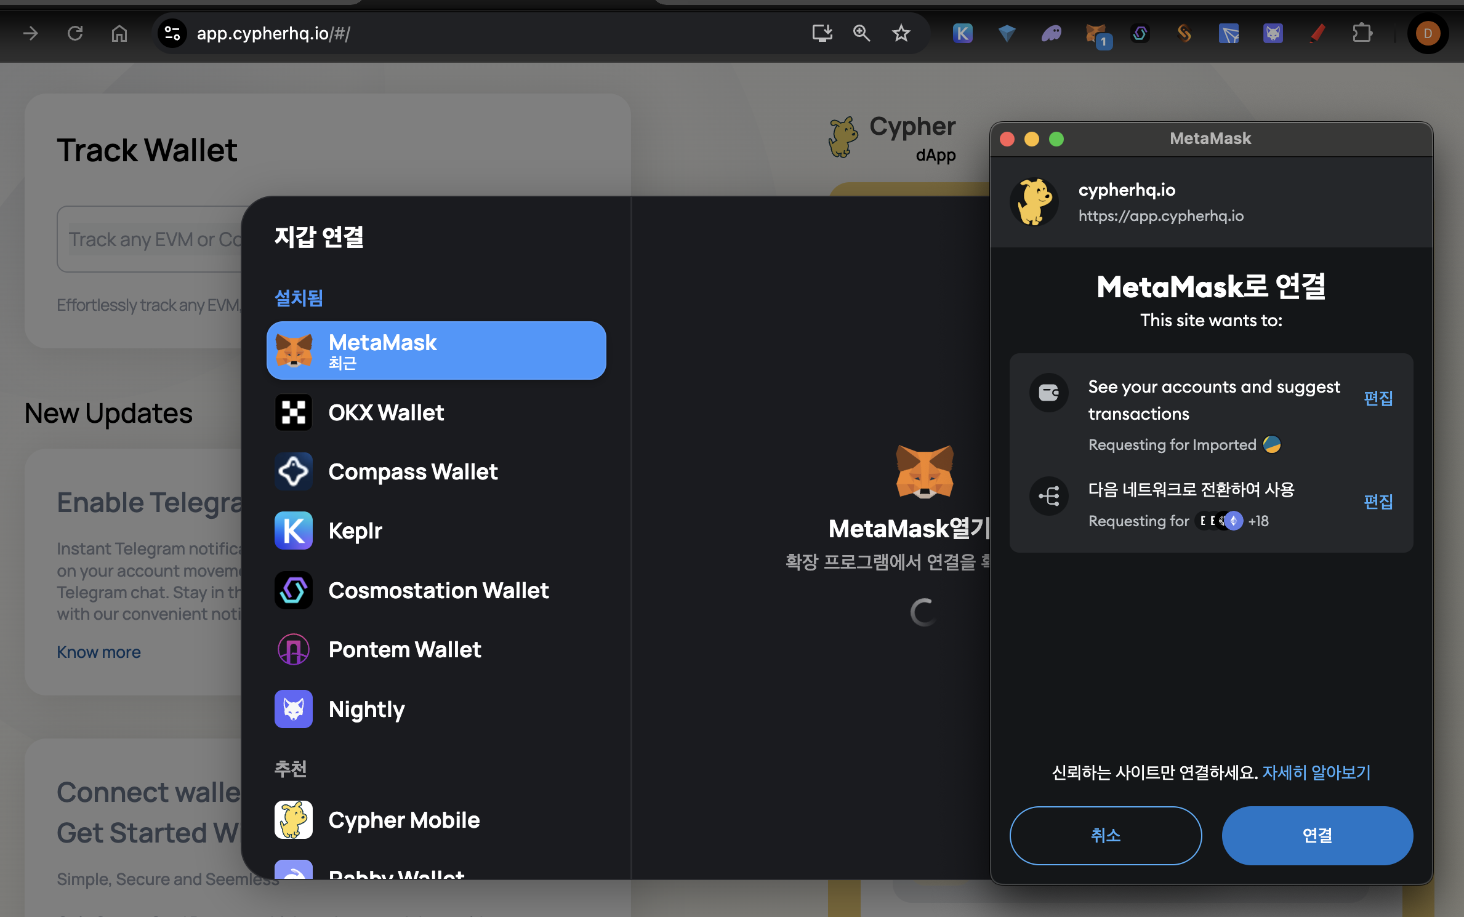Edit requested networks via second 편집 link
1464x917 pixels.
point(1378,502)
